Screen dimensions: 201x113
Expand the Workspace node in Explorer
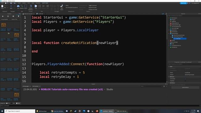[169, 18]
